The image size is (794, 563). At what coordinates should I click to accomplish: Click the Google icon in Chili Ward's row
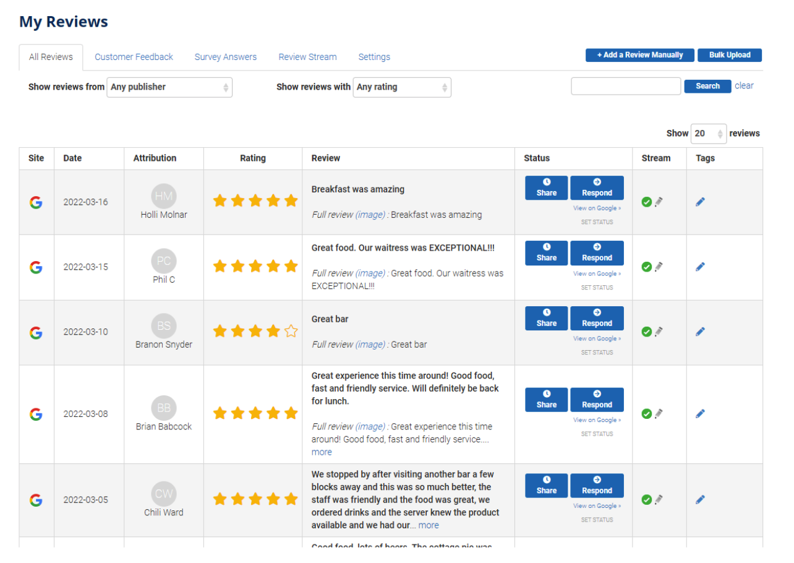tap(36, 500)
